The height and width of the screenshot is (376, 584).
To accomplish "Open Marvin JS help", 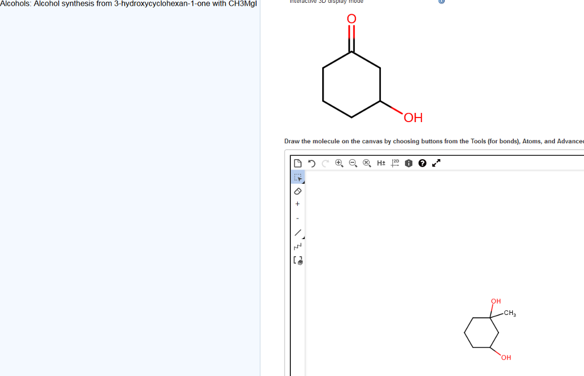I will [x=422, y=163].
